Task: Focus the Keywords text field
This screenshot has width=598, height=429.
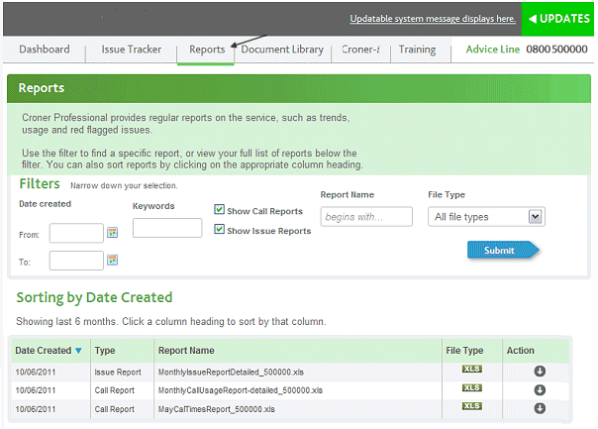Action: (167, 228)
